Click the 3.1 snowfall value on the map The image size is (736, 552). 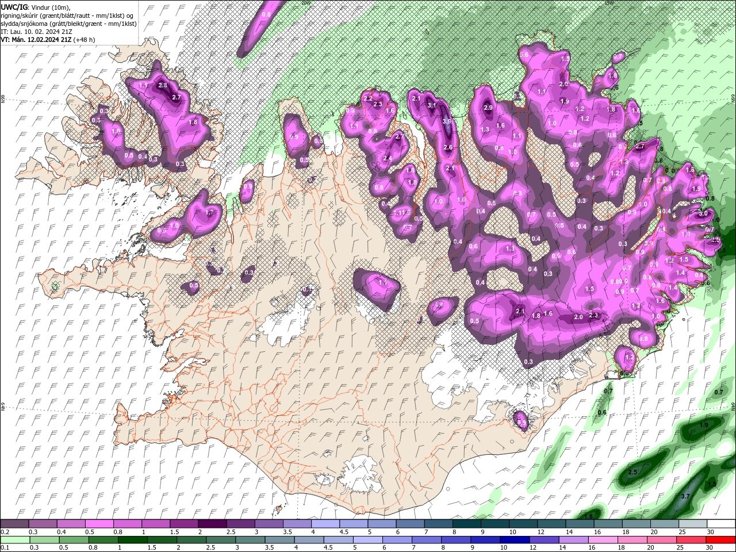click(432, 106)
